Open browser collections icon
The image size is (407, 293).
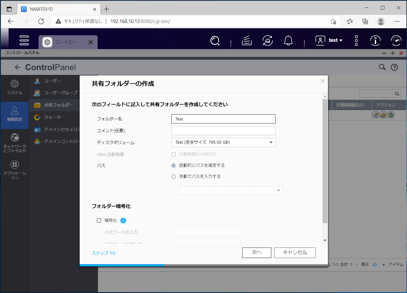[365, 21]
